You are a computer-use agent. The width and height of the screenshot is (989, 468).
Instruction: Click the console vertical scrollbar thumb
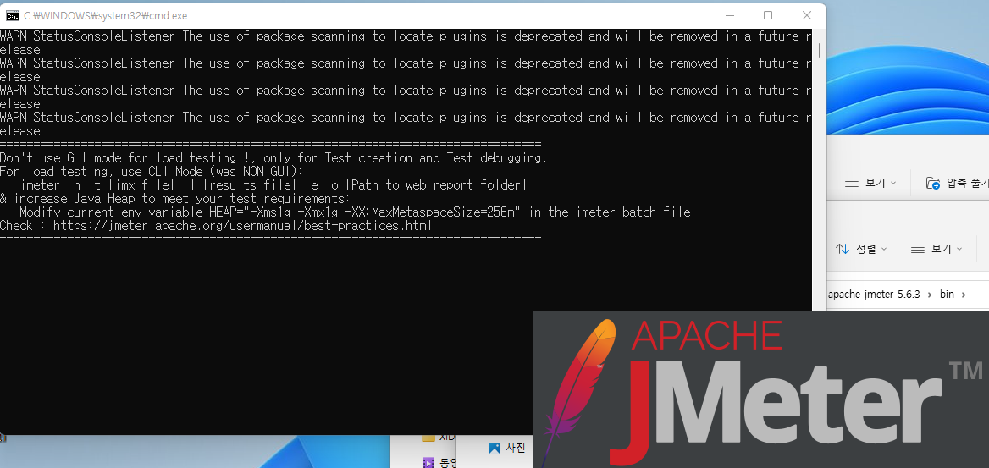coord(819,50)
